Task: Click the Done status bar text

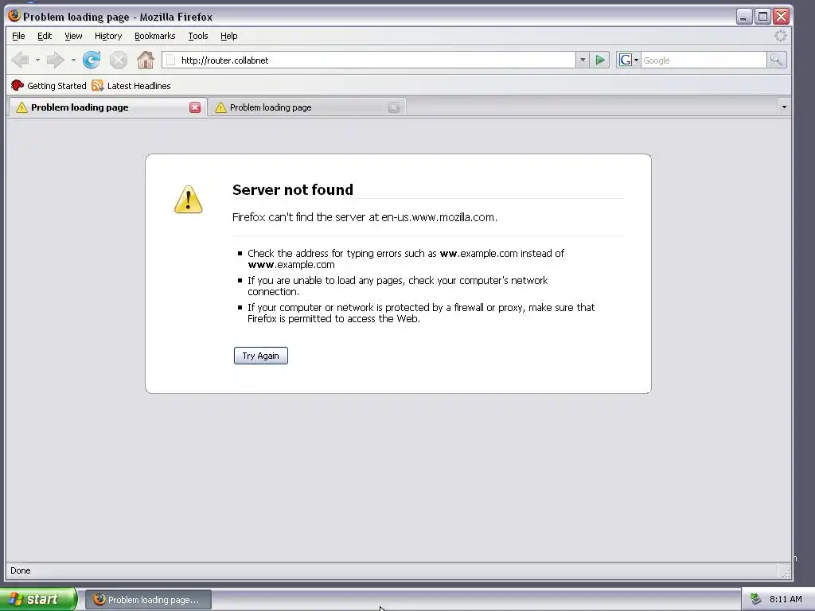Action: click(x=20, y=570)
